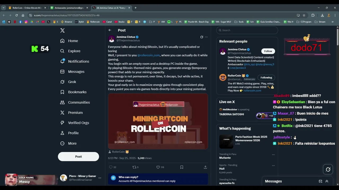339x190 pixels.
Task: Open the Puzzle 64.- Beach Day bookmark
Action: [197, 22]
